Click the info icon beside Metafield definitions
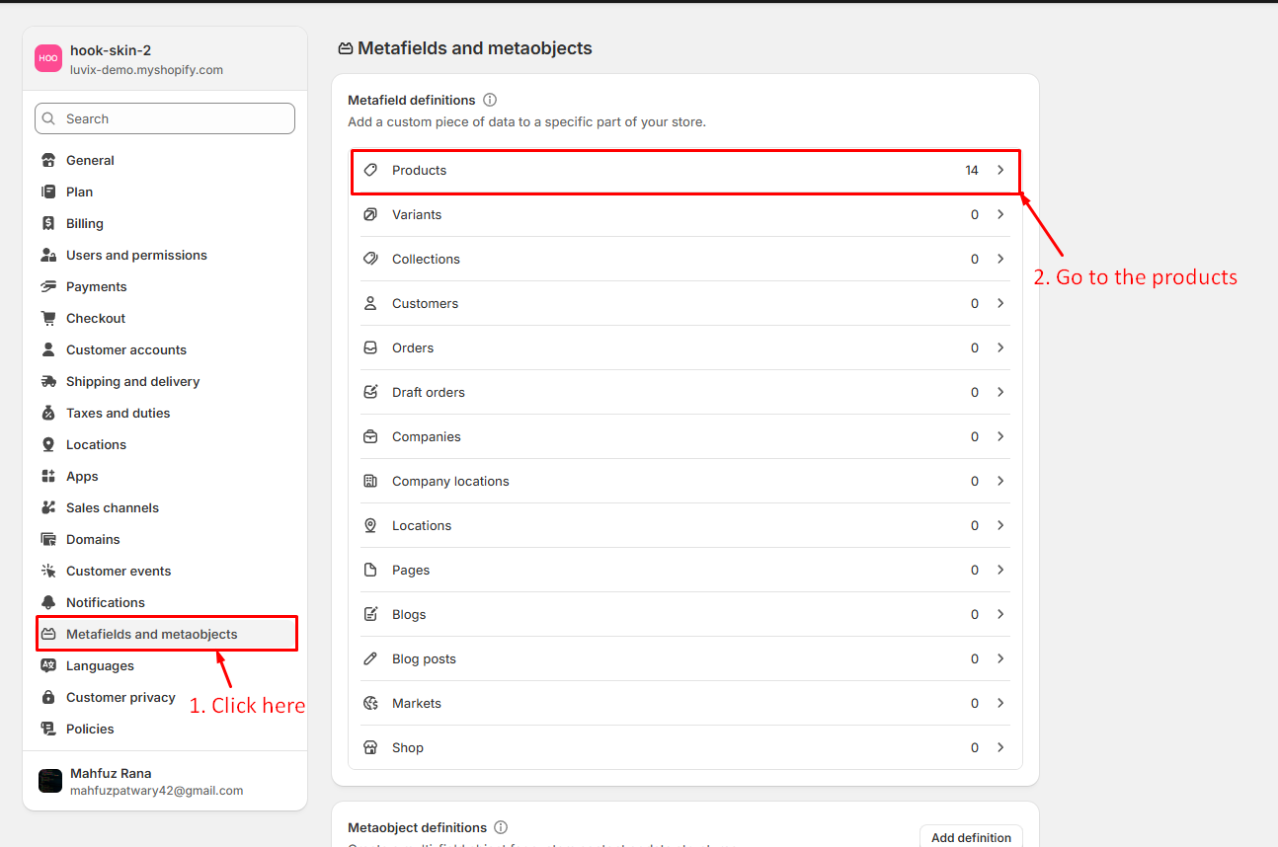Screen dimensions: 1278x847 490,100
